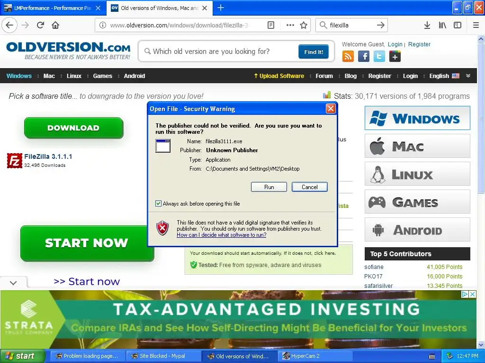Open page actions three-dots menu
This screenshot has height=363, width=485.
point(290,25)
